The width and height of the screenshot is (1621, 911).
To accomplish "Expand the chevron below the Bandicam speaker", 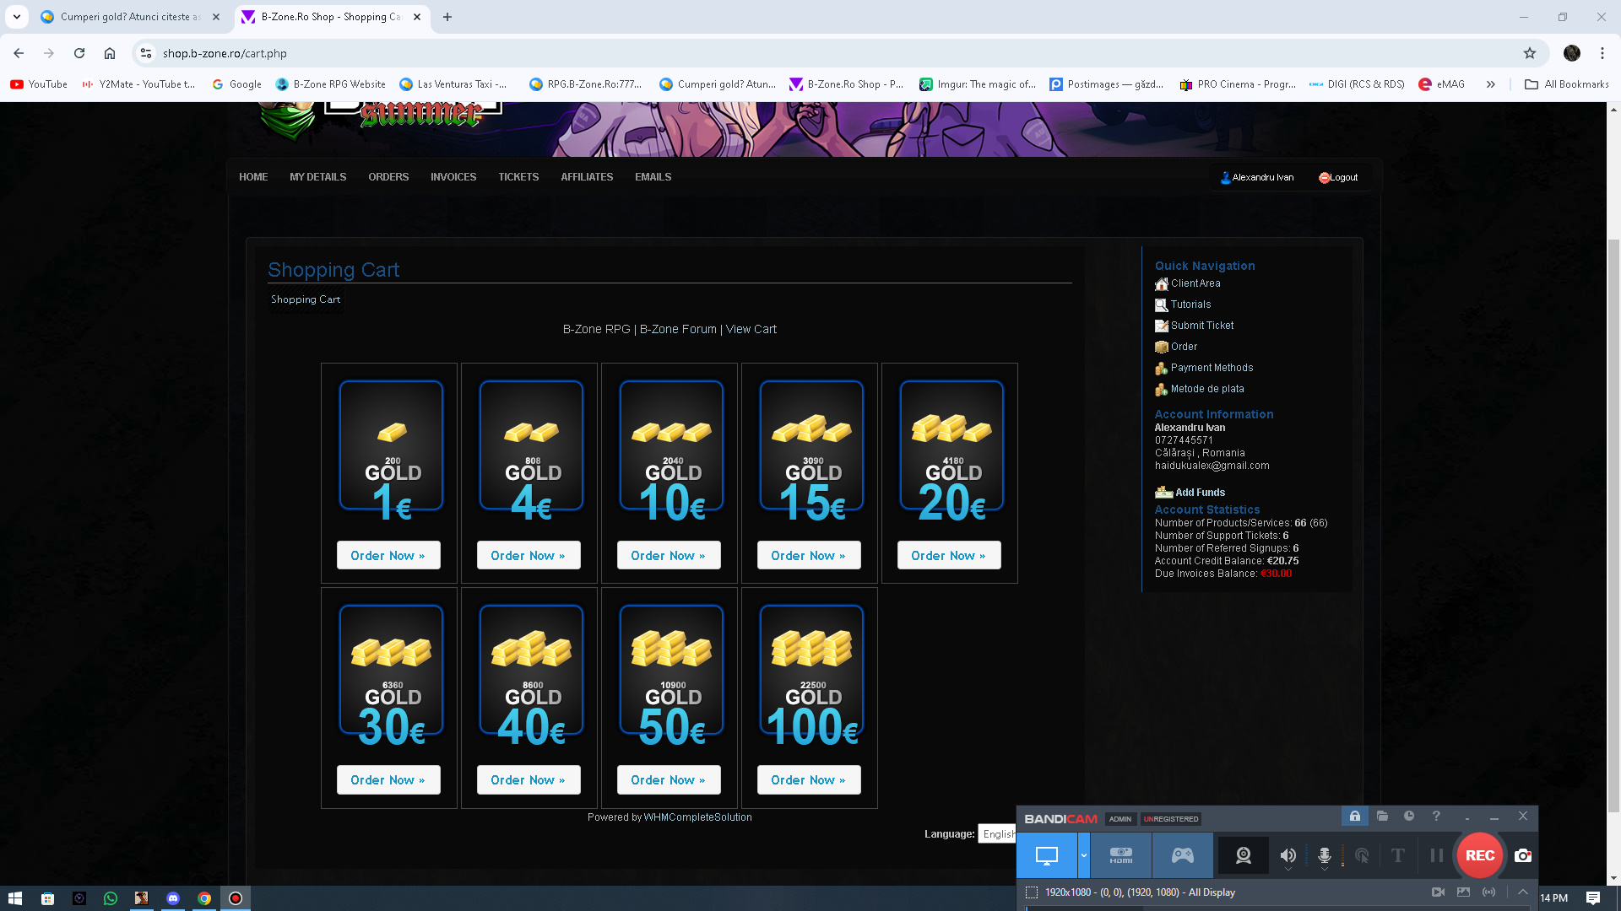I will pos(1288,870).
